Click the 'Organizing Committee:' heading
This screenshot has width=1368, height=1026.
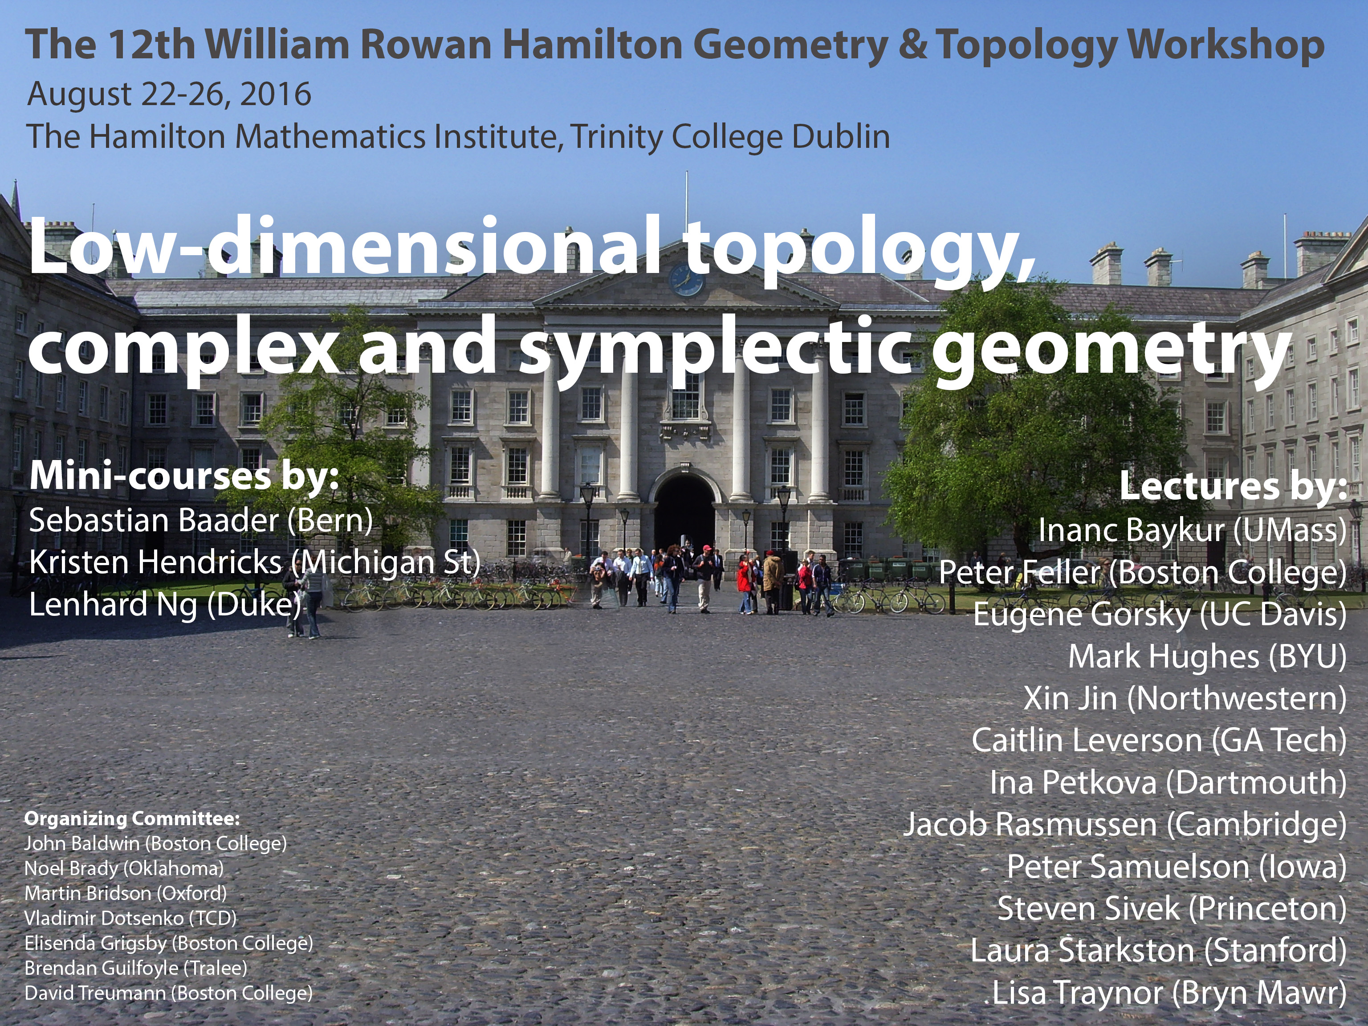[132, 819]
